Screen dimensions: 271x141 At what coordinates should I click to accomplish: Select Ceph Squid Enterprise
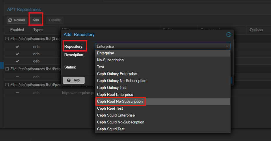coord(163,115)
